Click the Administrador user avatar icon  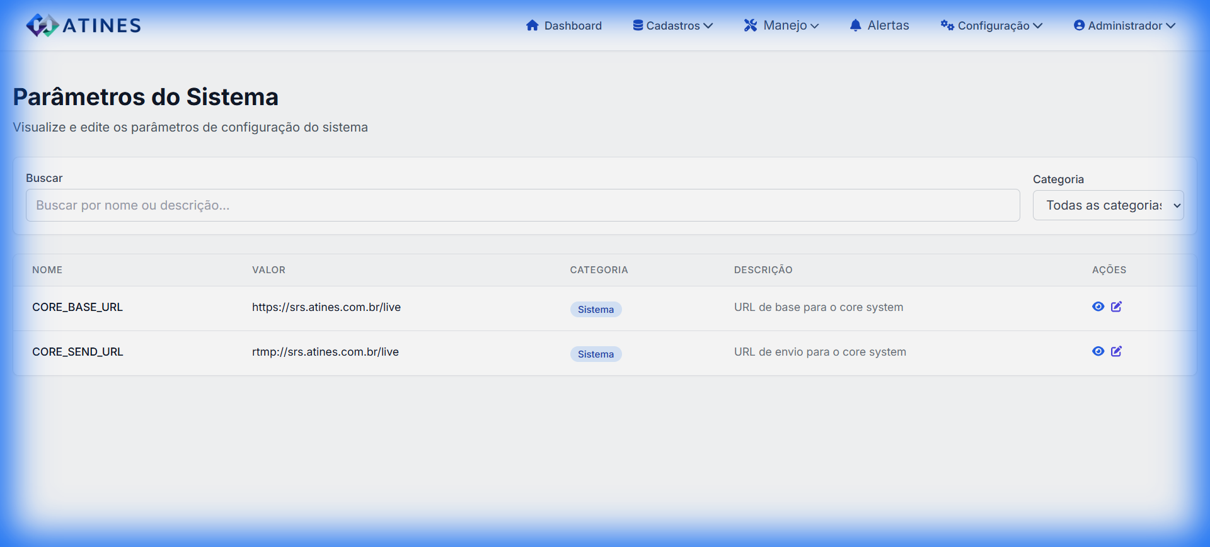point(1079,25)
